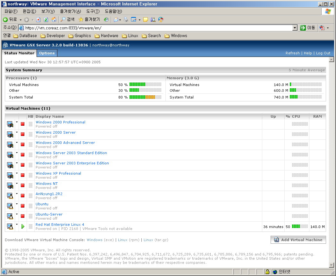Click Virtual Machines memory usage bar
336x276 pixels.
pos(306,84)
